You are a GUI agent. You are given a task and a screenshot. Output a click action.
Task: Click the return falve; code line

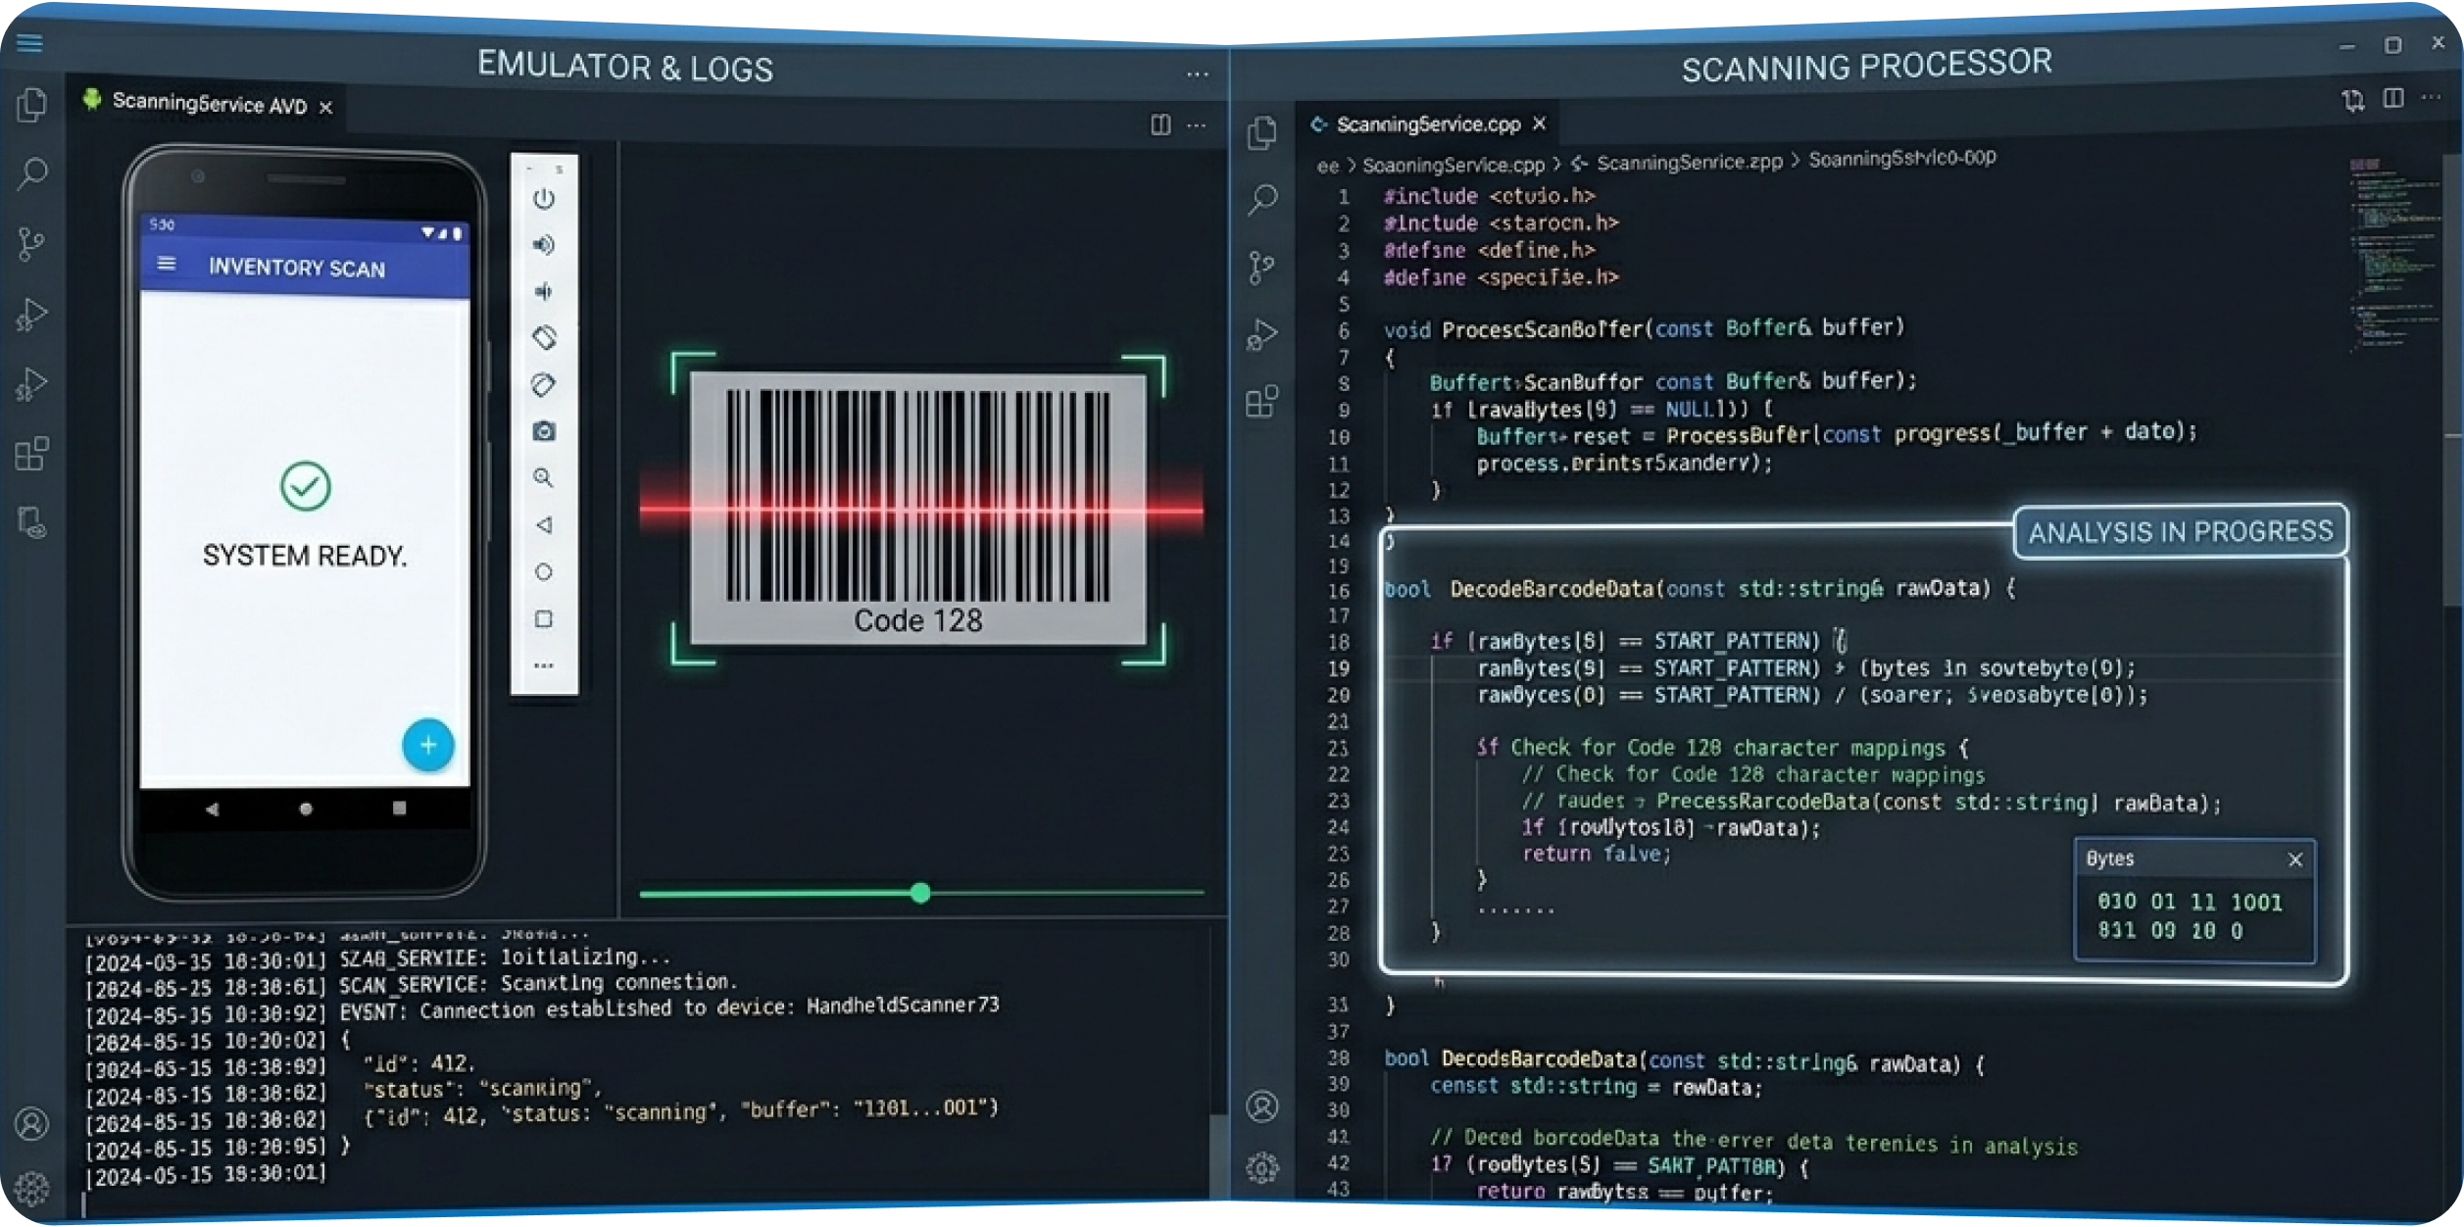tap(1596, 854)
